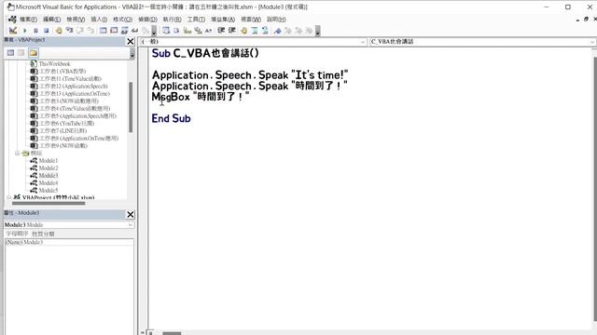
Task: Toggle breakpoint using Debug toolbar hand icon
Action: 59,31
